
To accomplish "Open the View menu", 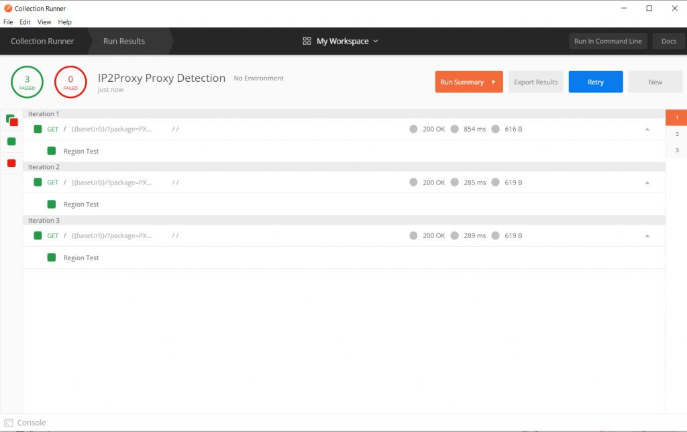I will pos(44,21).
